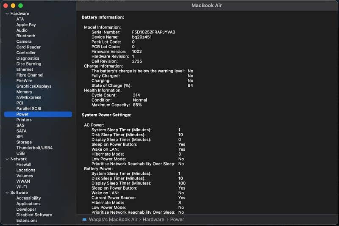
Task: Collapse the Hardware section chevron
Action: tap(7, 14)
